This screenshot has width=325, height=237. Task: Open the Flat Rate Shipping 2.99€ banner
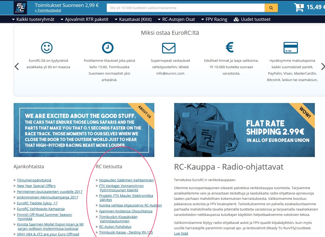[x=244, y=130]
